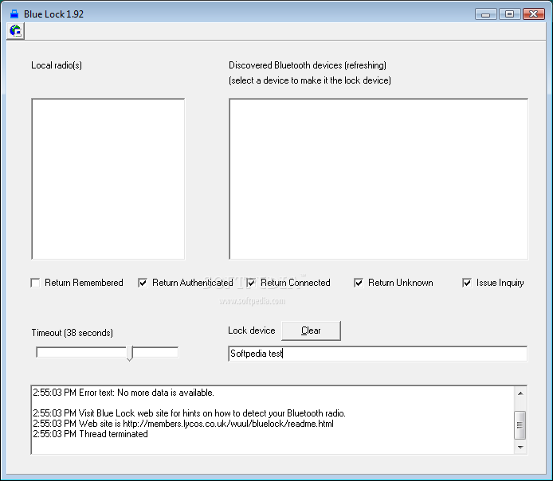Click the log scrollbar down arrow
Image resolution: width=553 pixels, height=481 pixels.
click(520, 448)
